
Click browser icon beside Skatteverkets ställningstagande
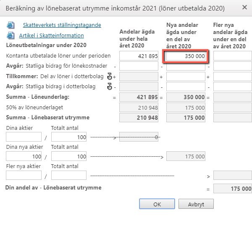pos(10,25)
